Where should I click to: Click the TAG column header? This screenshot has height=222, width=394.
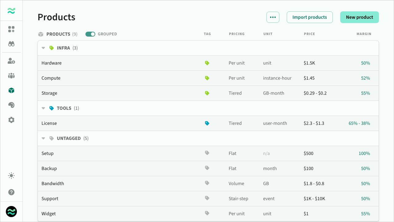click(207, 34)
